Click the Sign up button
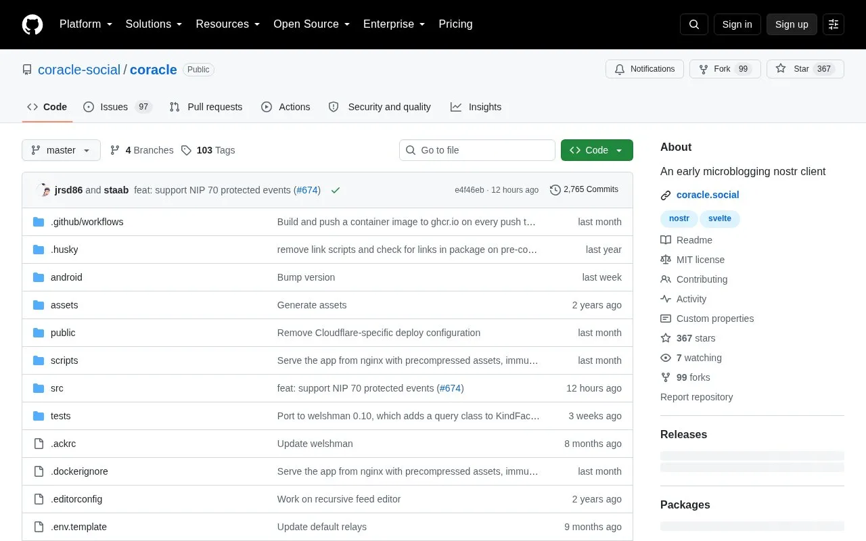Image resolution: width=866 pixels, height=541 pixels. (792, 24)
